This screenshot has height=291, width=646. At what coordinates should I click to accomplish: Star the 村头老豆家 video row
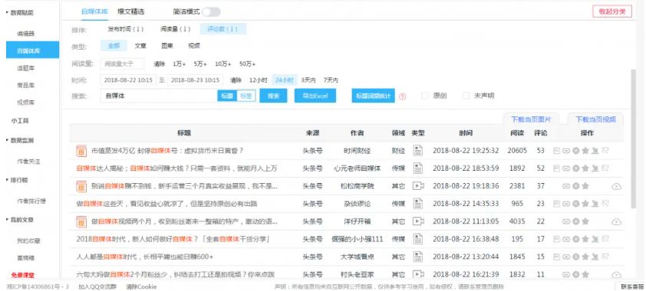click(x=585, y=274)
